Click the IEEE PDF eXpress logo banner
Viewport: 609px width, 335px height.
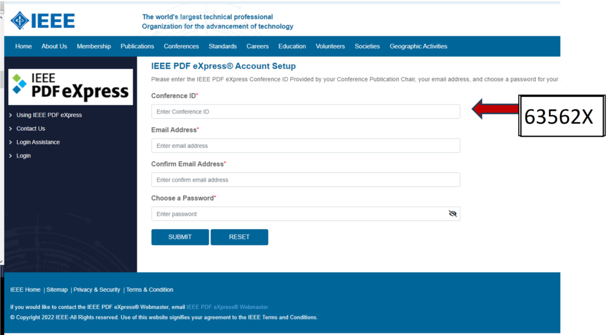click(71, 87)
